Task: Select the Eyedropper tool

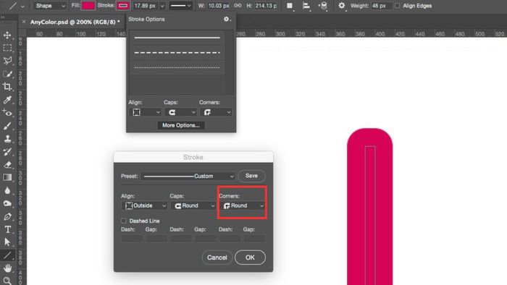Action: pyautogui.click(x=7, y=100)
